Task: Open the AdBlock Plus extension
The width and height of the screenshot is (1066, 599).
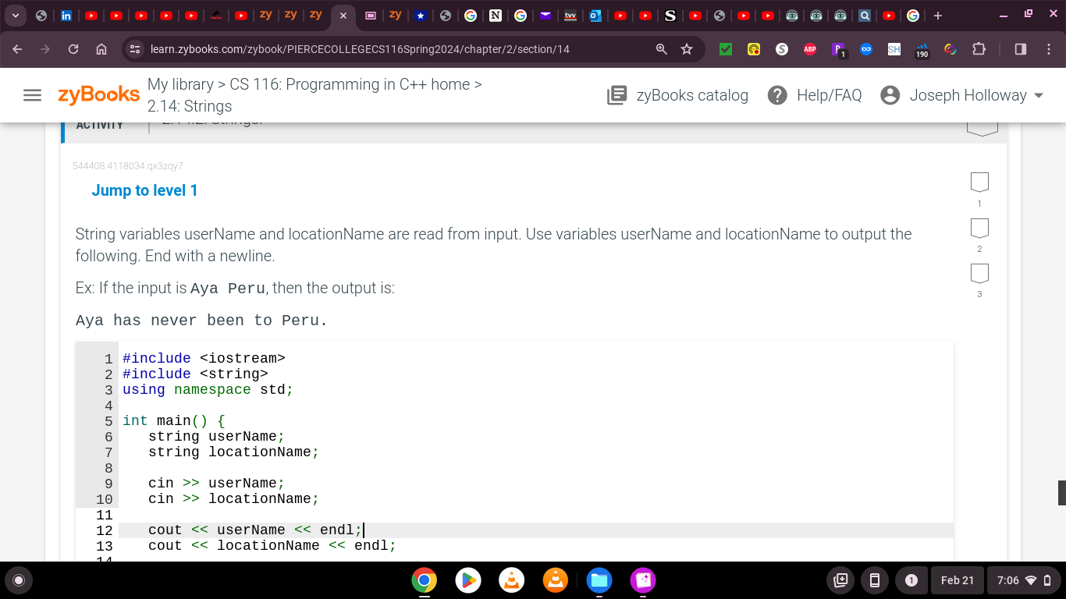Action: pos(810,49)
